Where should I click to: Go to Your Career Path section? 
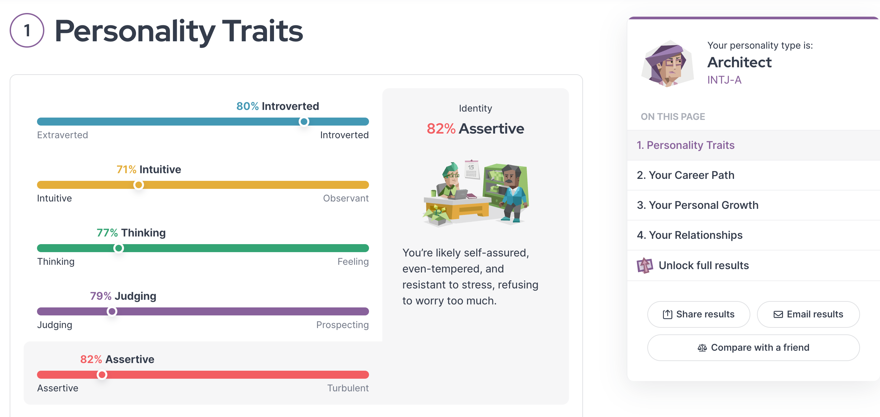tap(685, 175)
